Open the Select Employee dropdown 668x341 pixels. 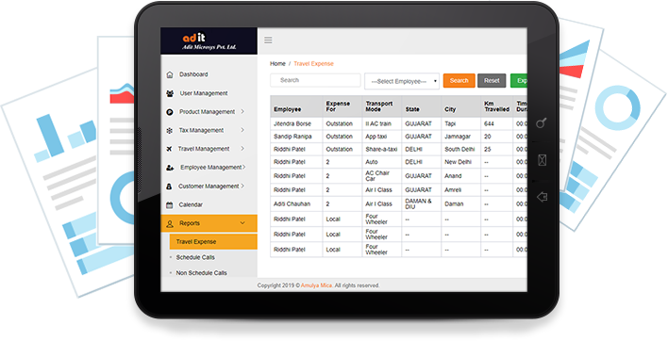tap(402, 81)
